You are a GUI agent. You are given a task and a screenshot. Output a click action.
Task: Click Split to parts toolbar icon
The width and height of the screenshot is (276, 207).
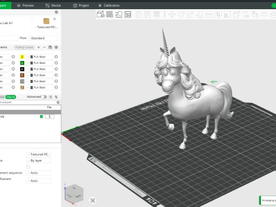pyautogui.click(x=148, y=14)
